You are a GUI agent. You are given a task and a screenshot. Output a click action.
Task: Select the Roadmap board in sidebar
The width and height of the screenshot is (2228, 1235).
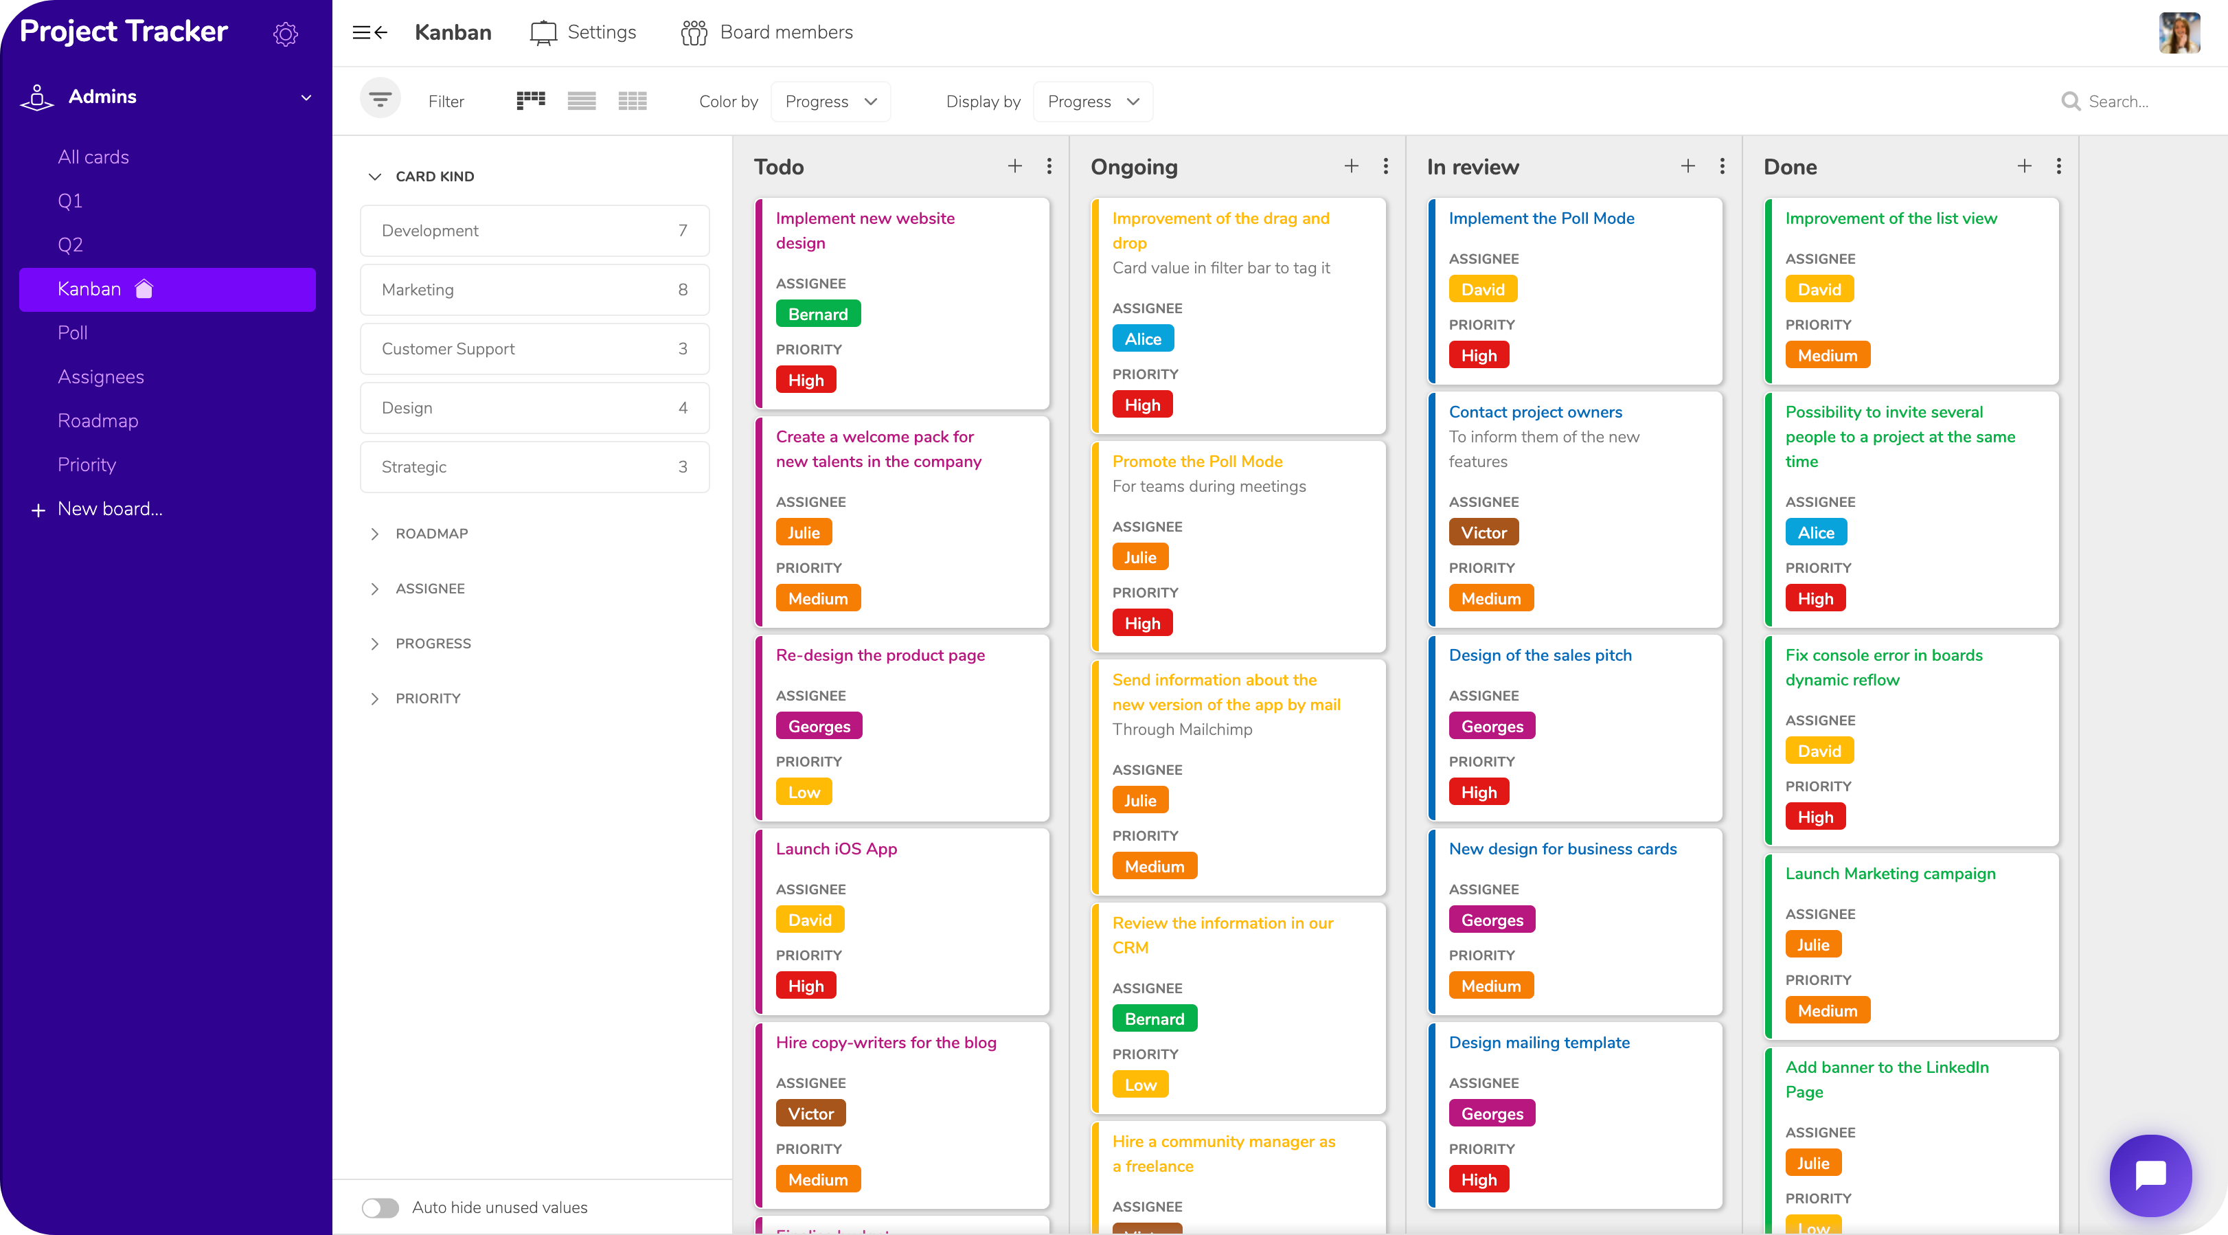click(98, 420)
